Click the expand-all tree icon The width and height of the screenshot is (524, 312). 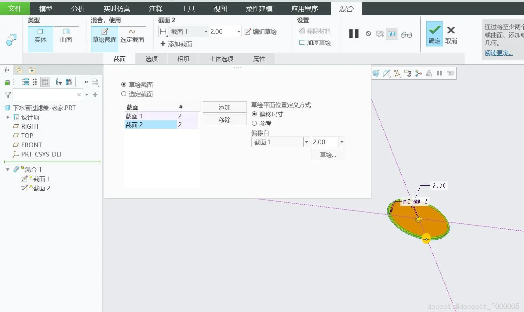pos(25,82)
